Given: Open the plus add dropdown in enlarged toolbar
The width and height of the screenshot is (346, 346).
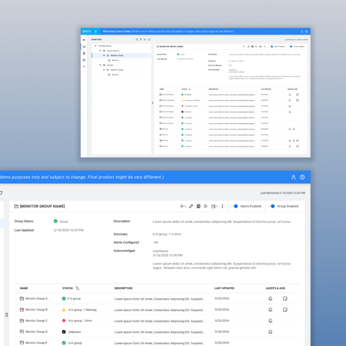Looking at the screenshot, I should [183, 206].
